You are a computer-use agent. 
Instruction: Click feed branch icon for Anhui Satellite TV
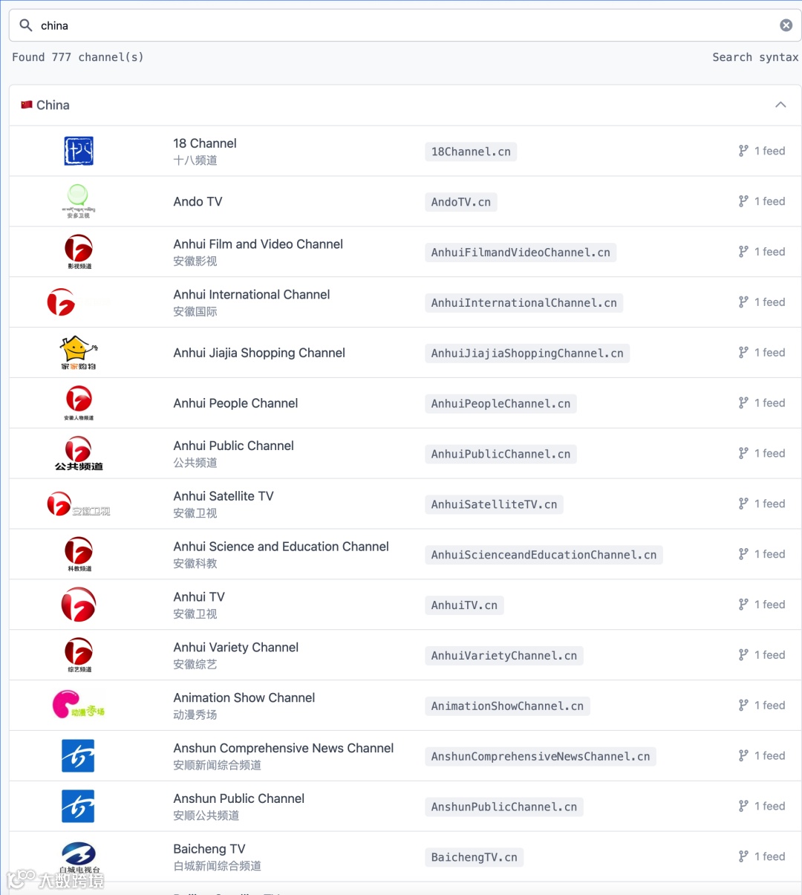(x=743, y=504)
